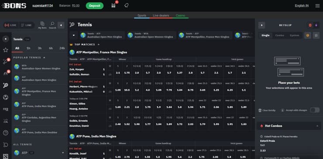Select the Single betslip tab
This screenshot has width=323, height=159.
click(265, 36)
